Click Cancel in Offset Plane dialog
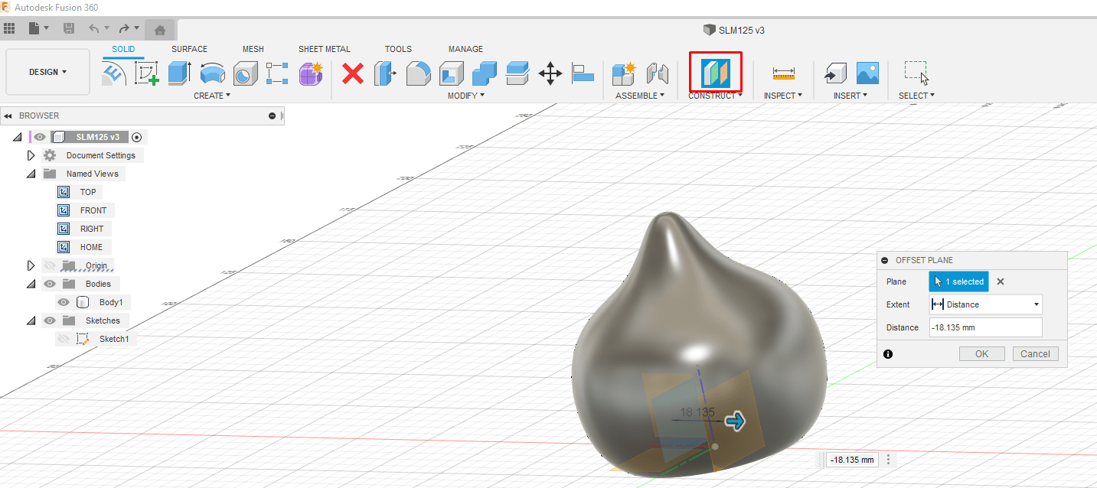Viewport: 1097px width, 488px height. 1035,353
